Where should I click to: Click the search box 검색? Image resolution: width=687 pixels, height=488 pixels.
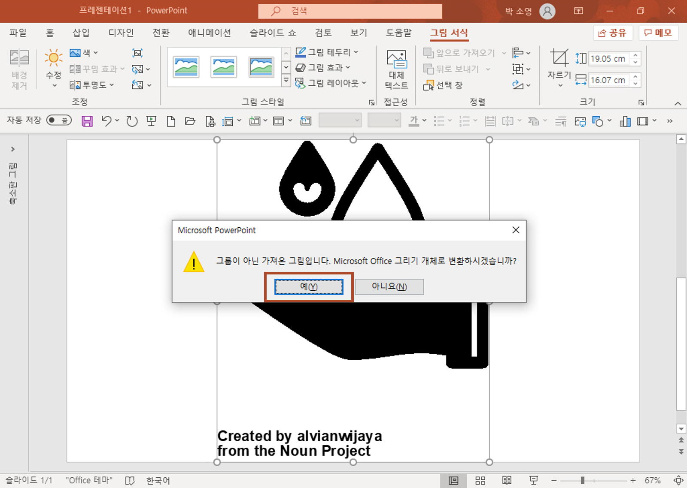pyautogui.click(x=350, y=11)
